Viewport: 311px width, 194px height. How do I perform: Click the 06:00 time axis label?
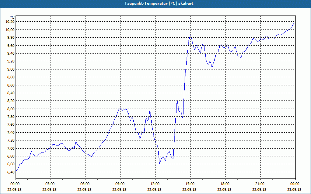tap(86, 184)
